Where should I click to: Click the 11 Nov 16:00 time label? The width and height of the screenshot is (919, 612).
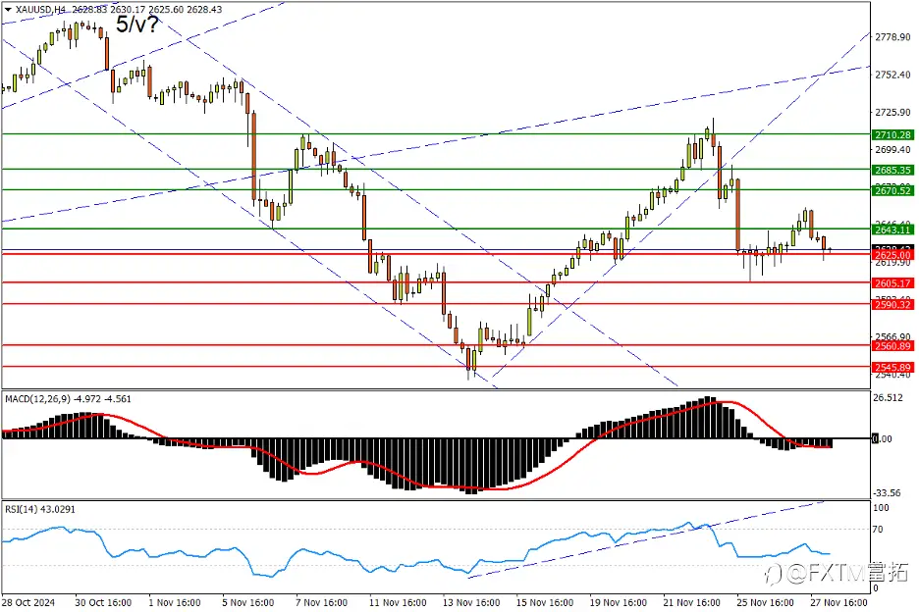point(398,602)
